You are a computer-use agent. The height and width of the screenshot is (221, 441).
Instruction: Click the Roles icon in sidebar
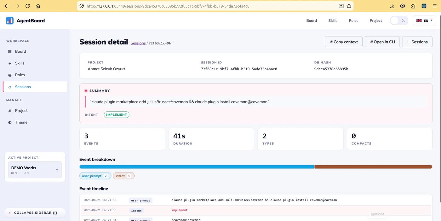10,75
